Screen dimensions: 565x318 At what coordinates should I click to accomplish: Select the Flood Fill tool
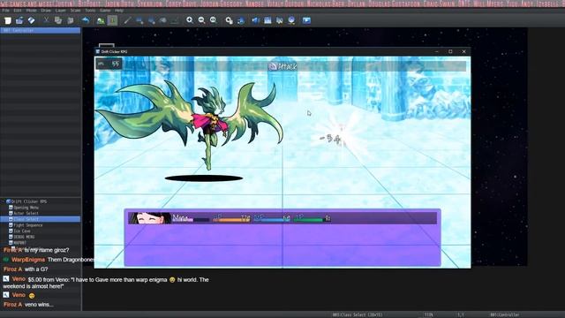[x=162, y=20]
